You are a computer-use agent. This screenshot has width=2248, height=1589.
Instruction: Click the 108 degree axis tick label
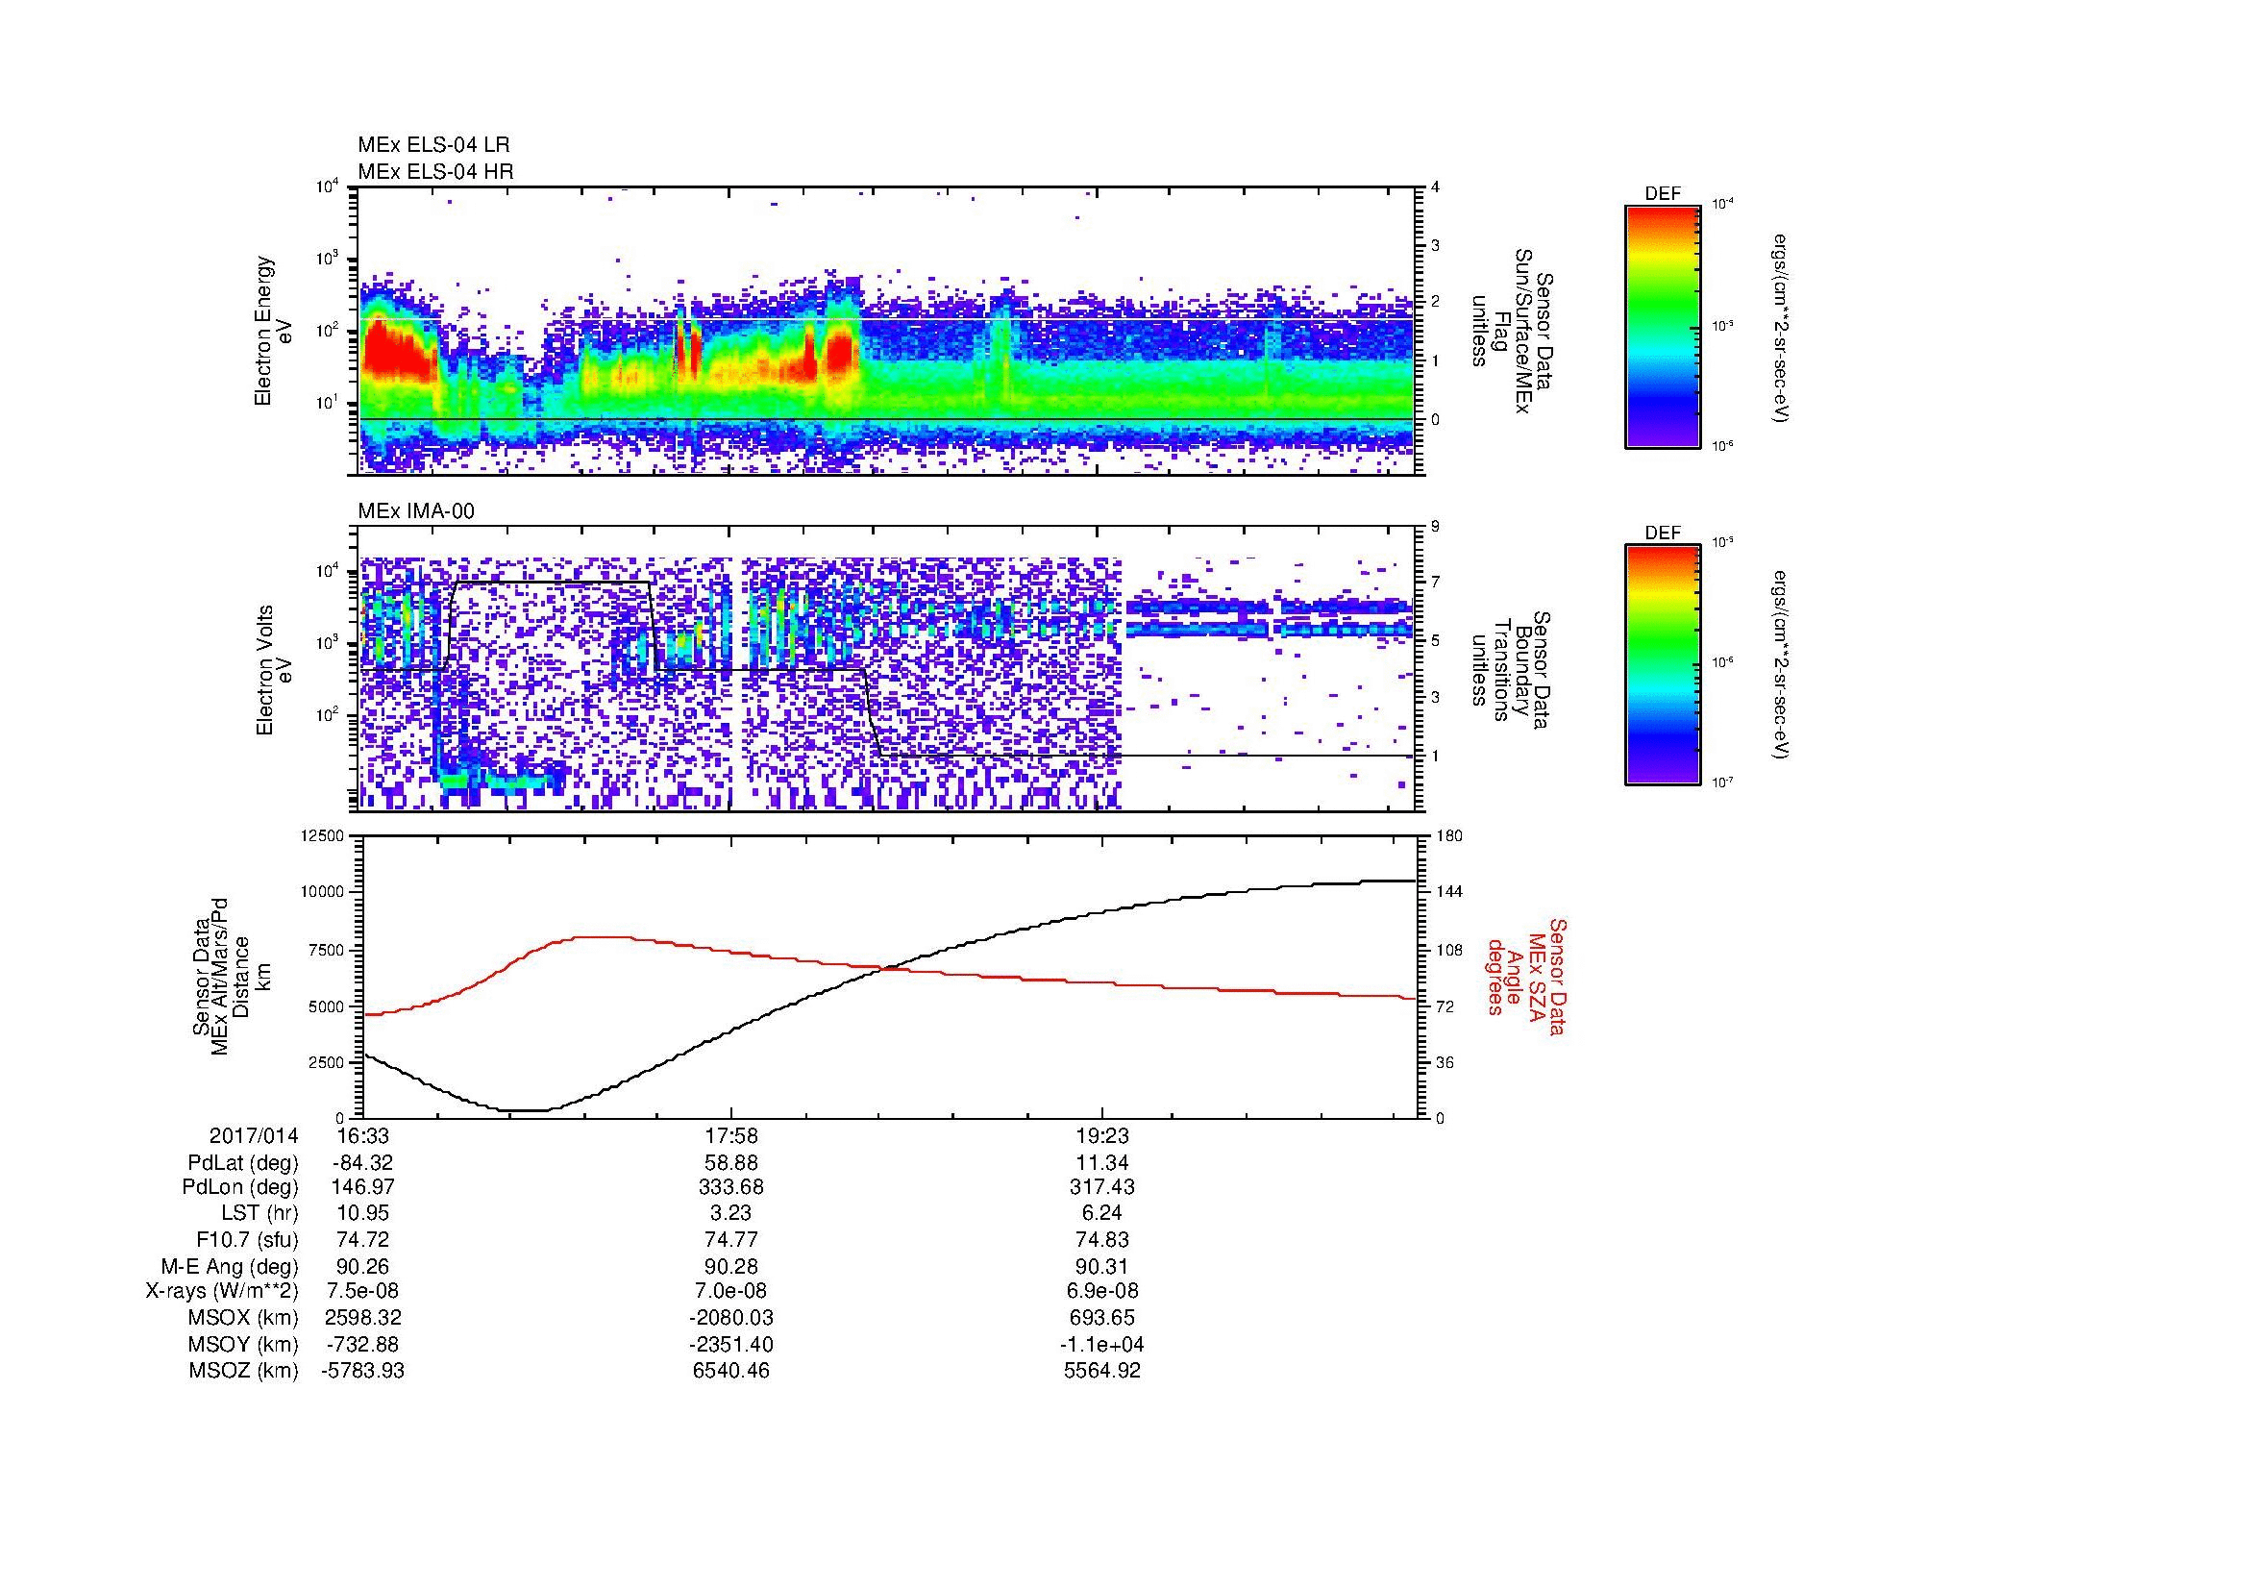tap(1448, 949)
